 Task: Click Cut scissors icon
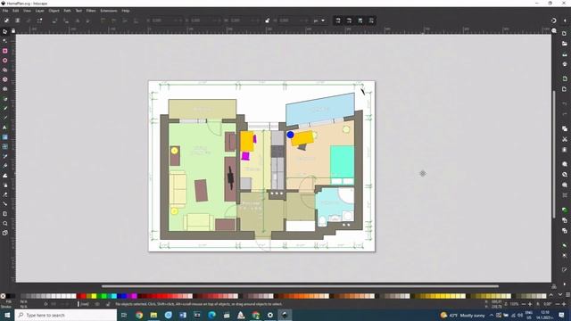click(x=565, y=139)
